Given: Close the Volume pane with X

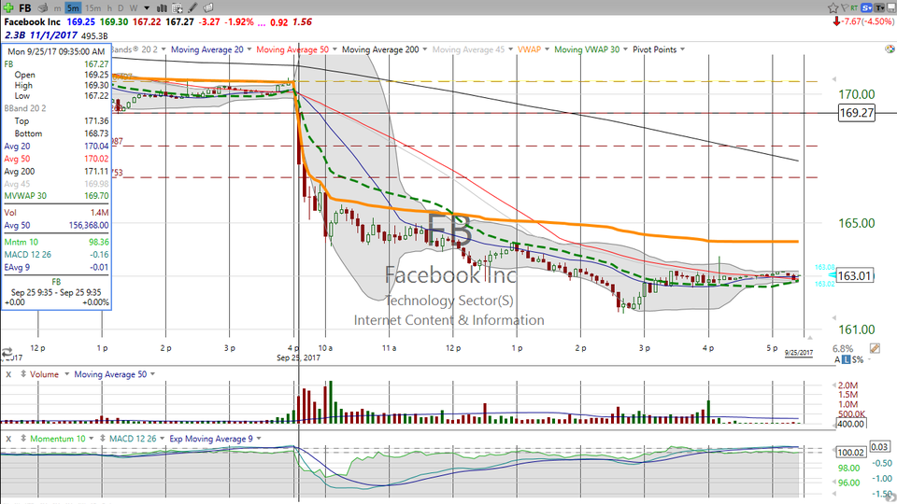Looking at the screenshot, I should point(9,374).
